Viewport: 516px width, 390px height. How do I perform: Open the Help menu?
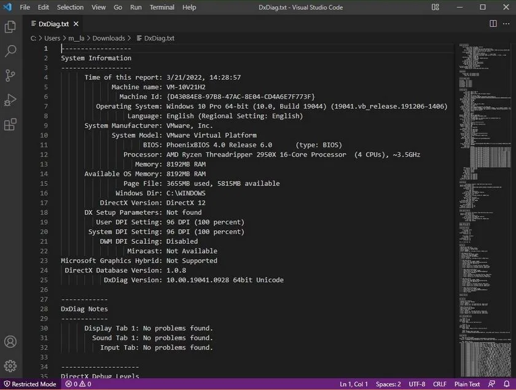pyautogui.click(x=189, y=7)
